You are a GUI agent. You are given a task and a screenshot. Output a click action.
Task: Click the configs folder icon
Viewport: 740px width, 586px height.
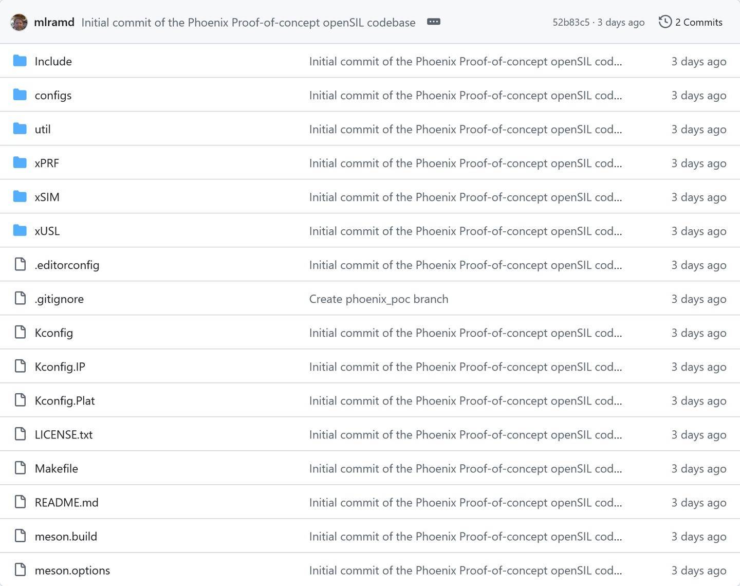click(20, 95)
